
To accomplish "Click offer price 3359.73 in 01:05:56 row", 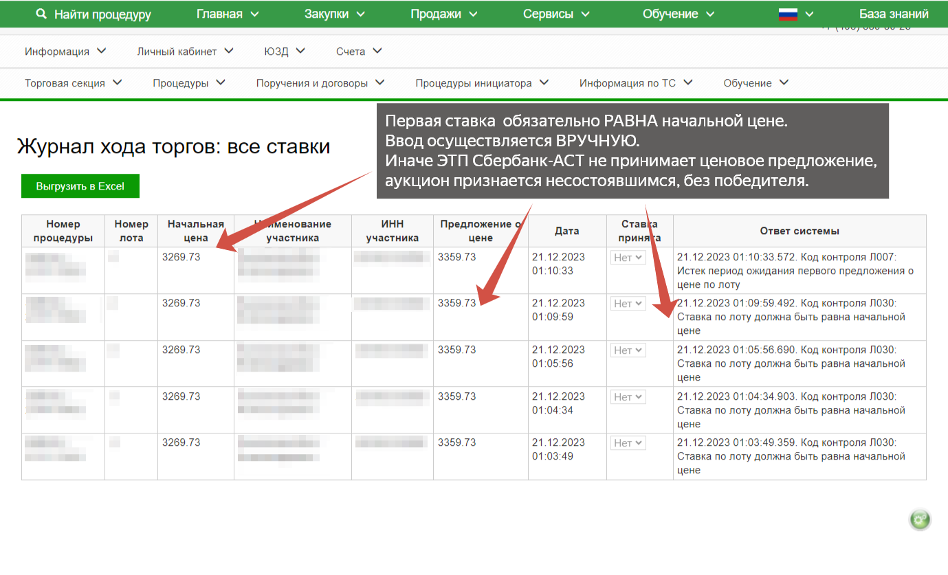I will coord(456,350).
